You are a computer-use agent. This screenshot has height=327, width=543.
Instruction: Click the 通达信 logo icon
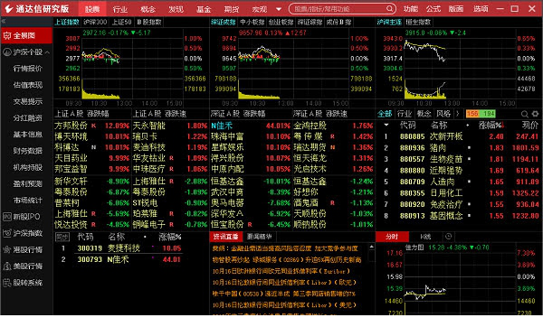click(x=9, y=8)
